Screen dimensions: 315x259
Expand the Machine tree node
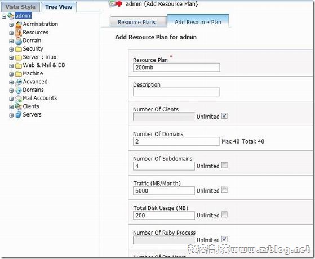(x=11, y=74)
